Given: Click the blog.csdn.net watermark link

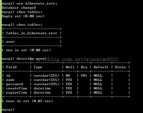Looking at the screenshot, I should tap(74, 59).
